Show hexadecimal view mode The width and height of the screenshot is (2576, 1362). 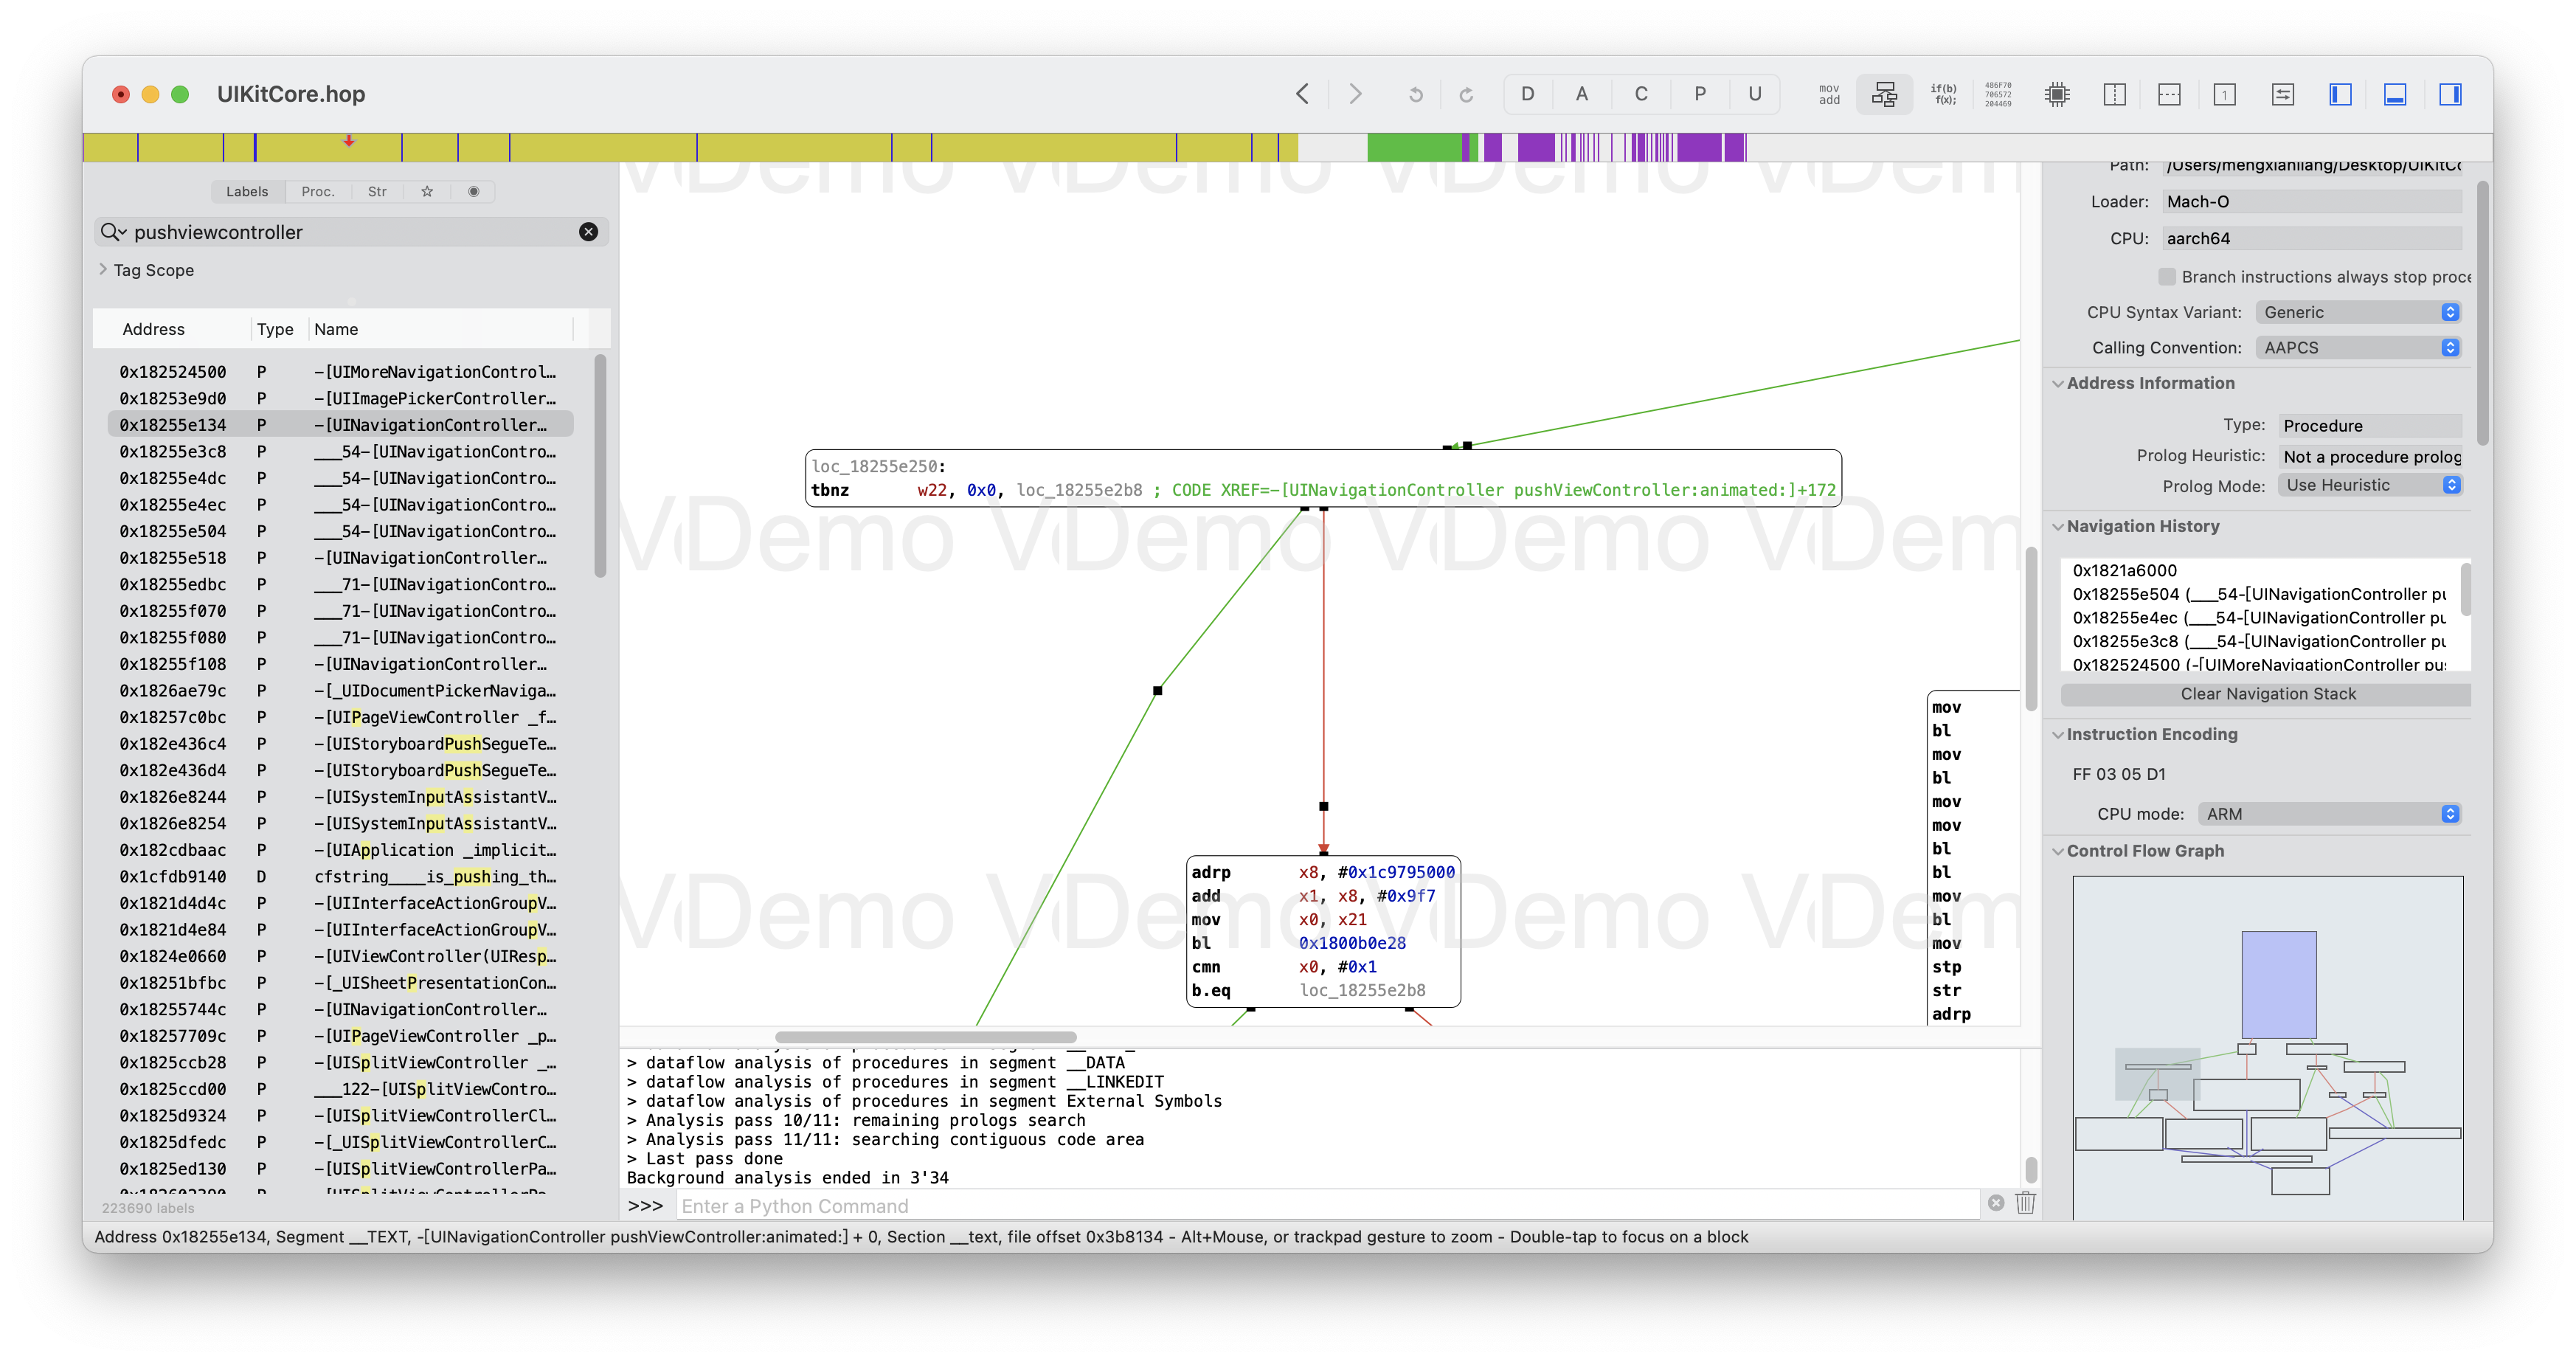(x=1998, y=94)
